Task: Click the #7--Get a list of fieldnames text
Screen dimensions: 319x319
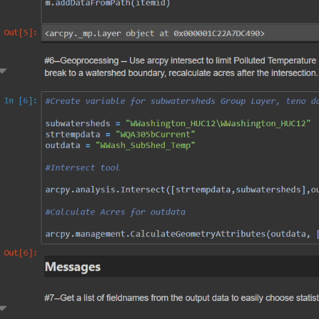Action: tap(182, 298)
